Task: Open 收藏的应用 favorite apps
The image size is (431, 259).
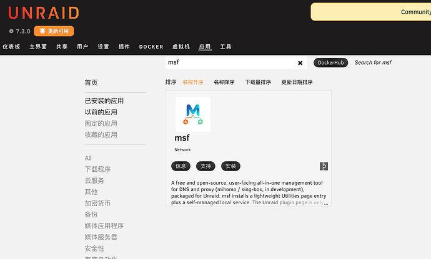Action: (x=101, y=134)
